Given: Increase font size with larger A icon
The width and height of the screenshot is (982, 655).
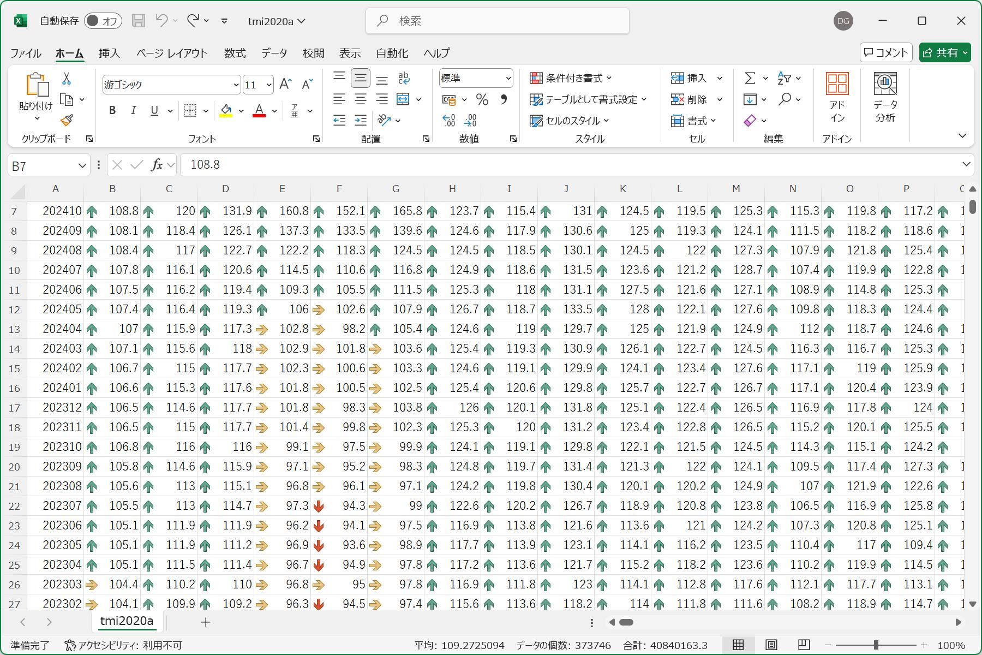Looking at the screenshot, I should point(285,85).
